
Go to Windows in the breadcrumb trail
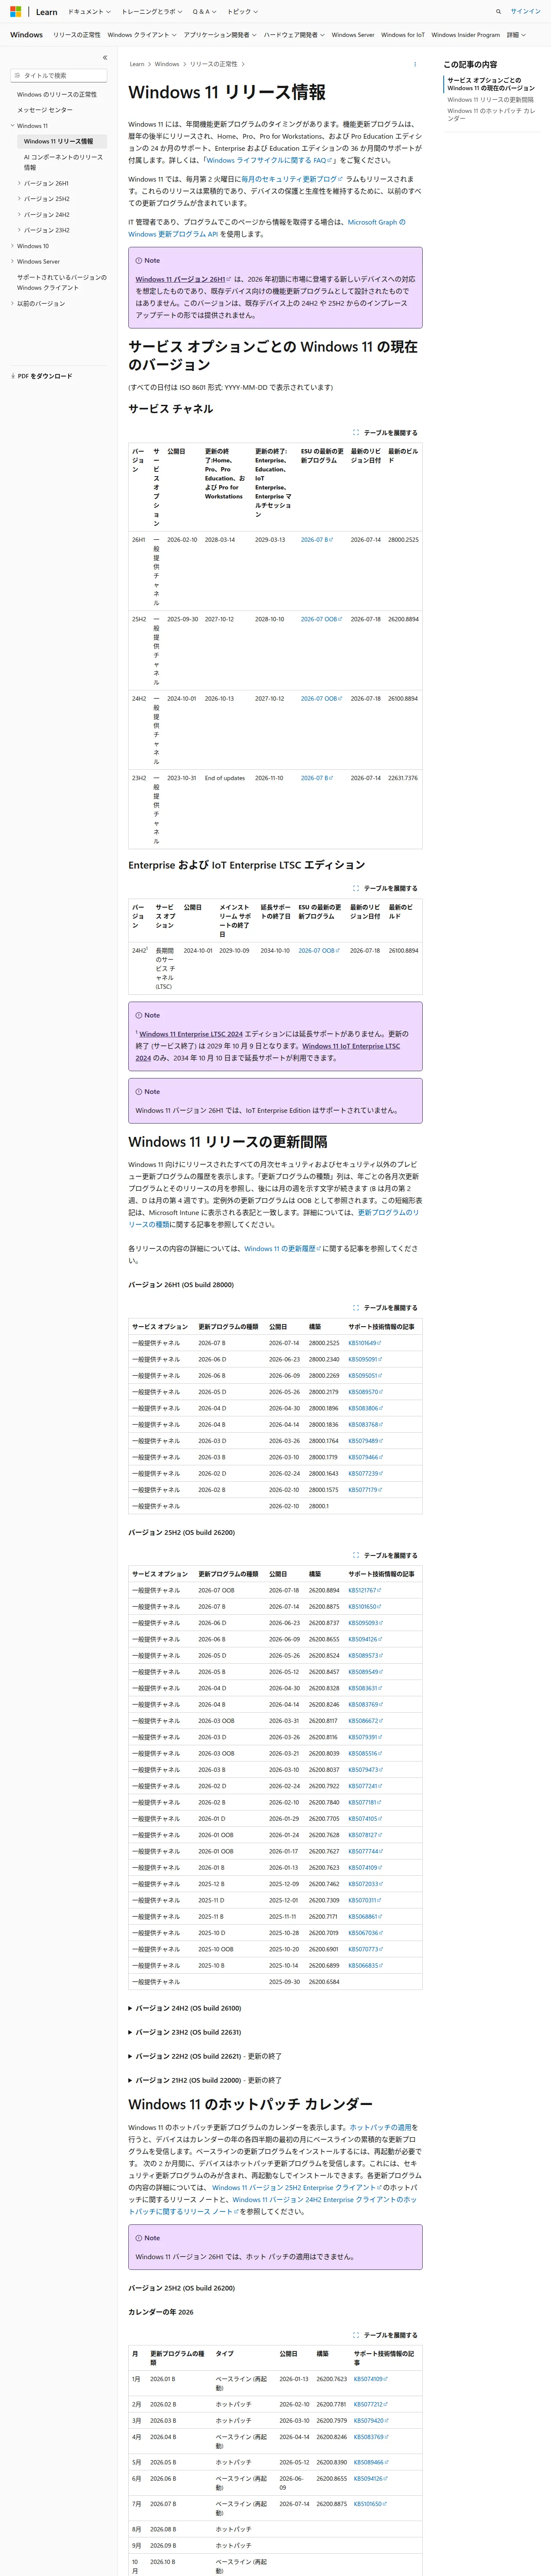[x=167, y=64]
